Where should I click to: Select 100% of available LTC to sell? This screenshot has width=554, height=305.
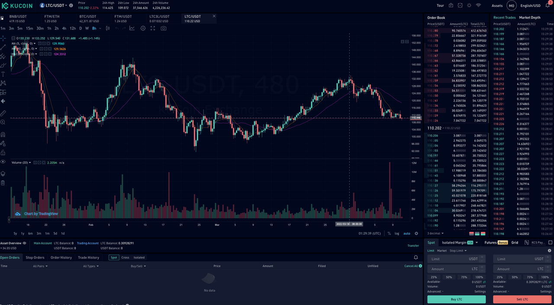(x=545, y=277)
